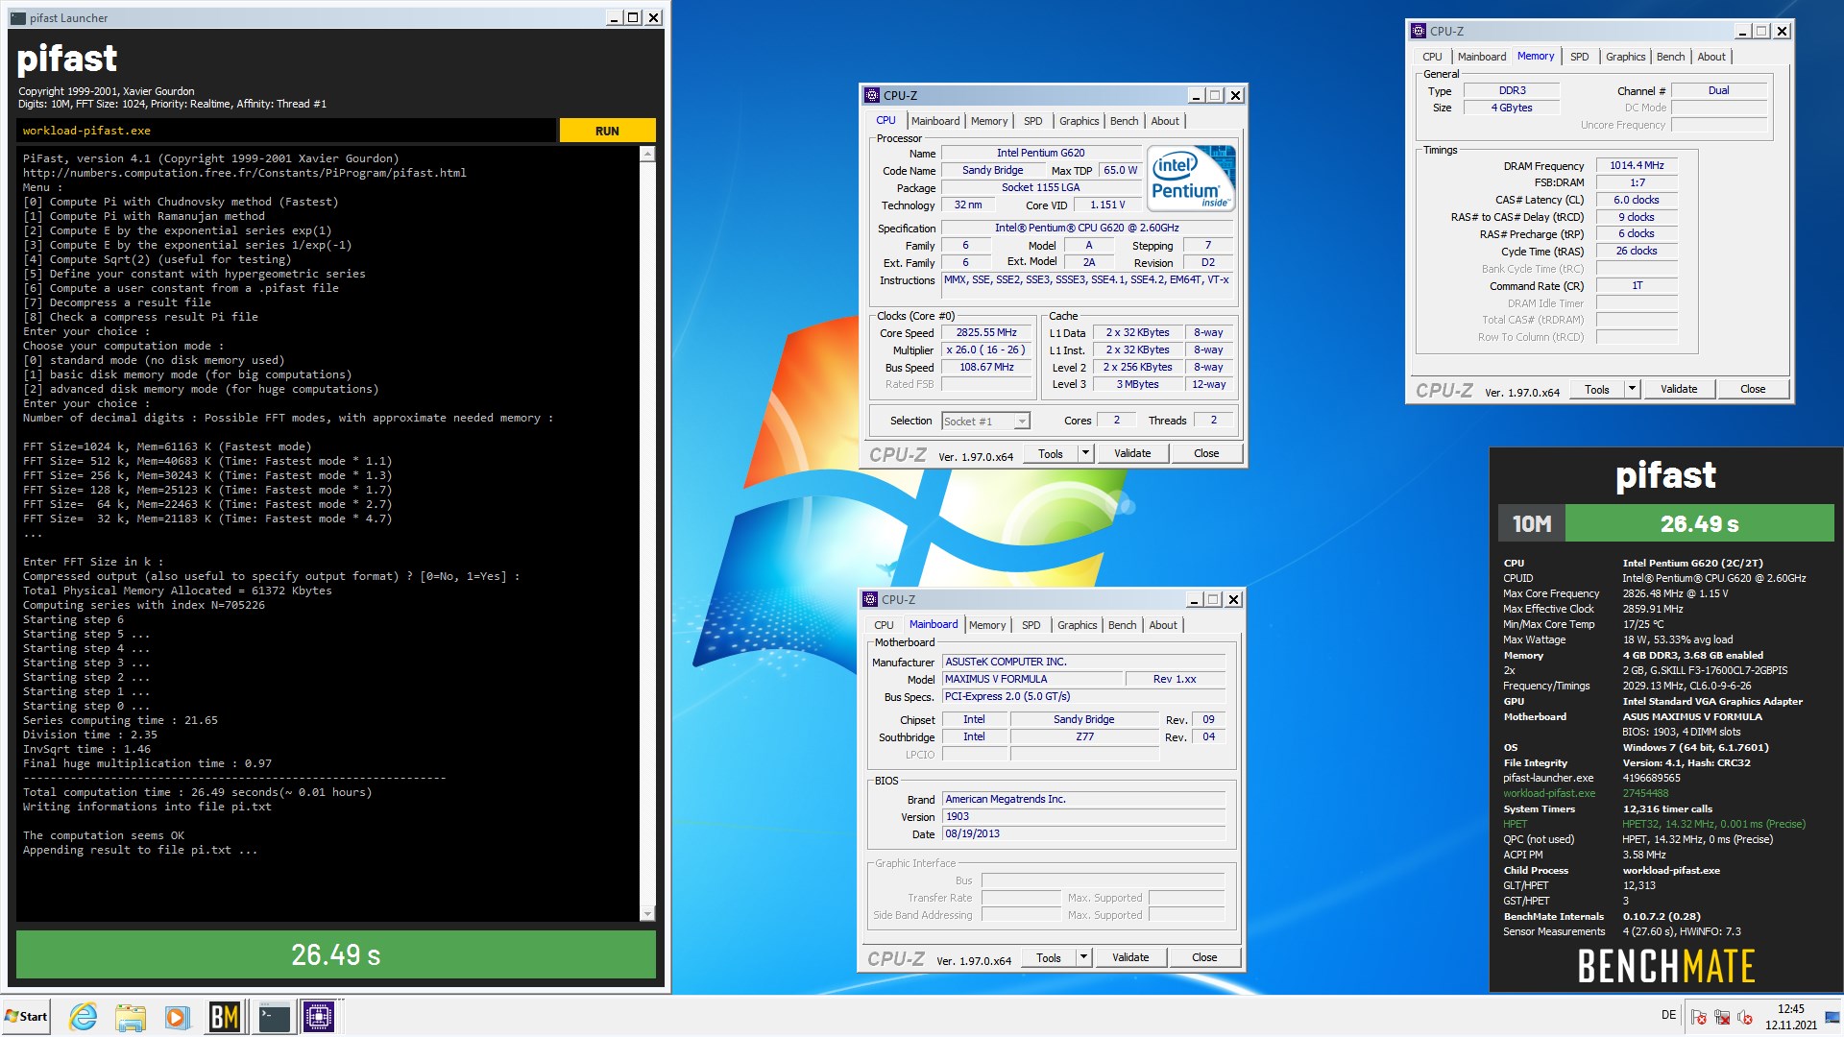The width and height of the screenshot is (1844, 1037).
Task: Click Validate in Mainboard CPU-Z window
Action: 1130,957
